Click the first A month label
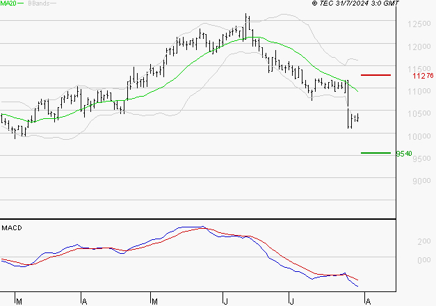The height and width of the screenshot is (306, 436). pos(85,302)
